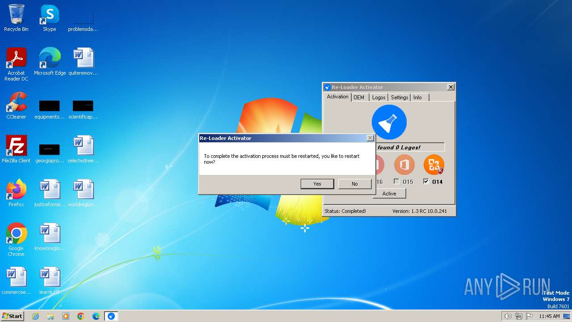Select Google Chrome desktop shortcut
This screenshot has width=572, height=322.
(x=16, y=240)
